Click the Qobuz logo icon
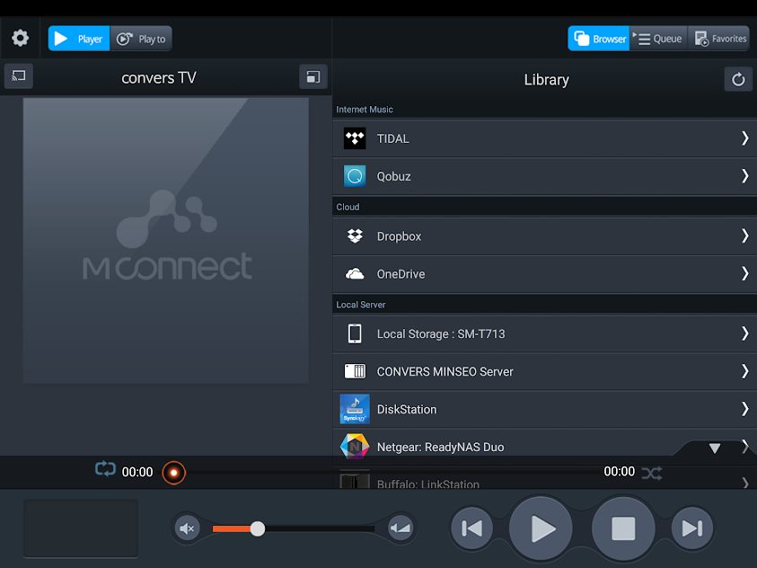This screenshot has height=568, width=757. (355, 176)
